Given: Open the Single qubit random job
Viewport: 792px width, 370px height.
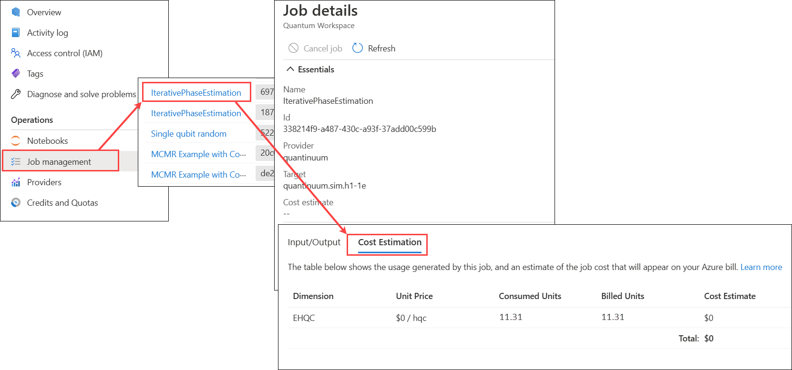Looking at the screenshot, I should pyautogui.click(x=189, y=134).
